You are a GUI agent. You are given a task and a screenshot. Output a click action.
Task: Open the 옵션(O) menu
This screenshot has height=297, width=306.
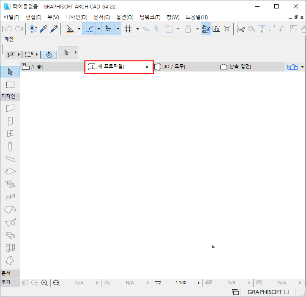click(x=125, y=17)
